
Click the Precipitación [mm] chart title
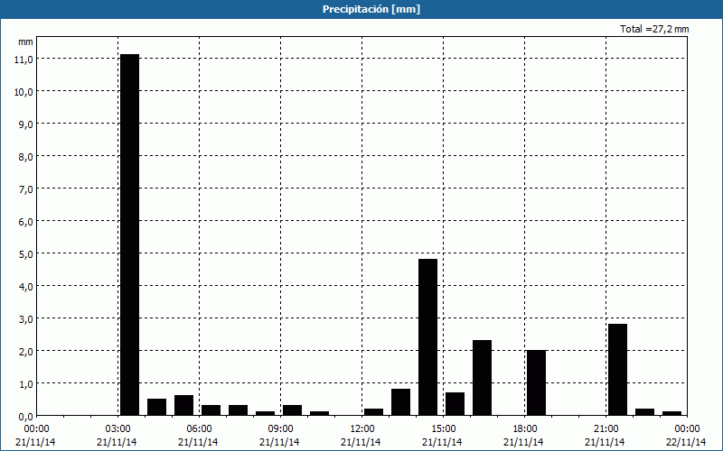[371, 9]
